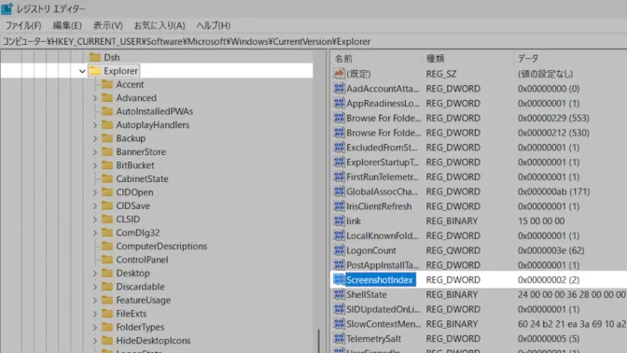Click the icon beside SIDUpdatedOnLi...
Screen dimensions: 627x353
point(339,309)
